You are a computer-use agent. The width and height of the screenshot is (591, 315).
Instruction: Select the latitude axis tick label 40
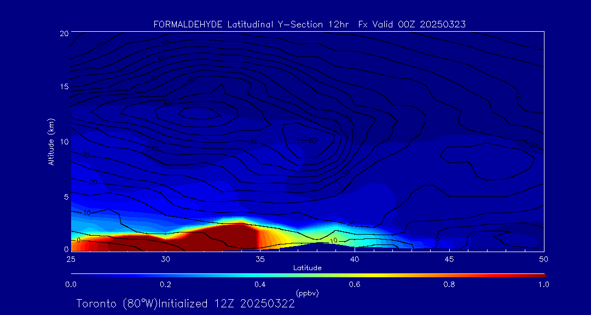[x=355, y=259]
